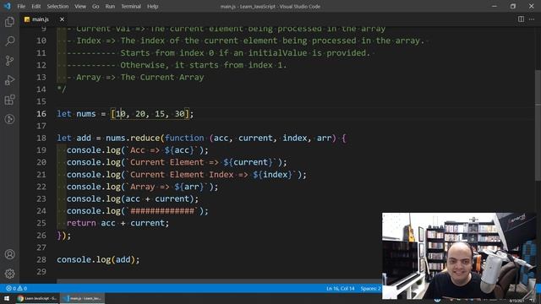Click line number 16 in the gutter

pyautogui.click(x=41, y=114)
